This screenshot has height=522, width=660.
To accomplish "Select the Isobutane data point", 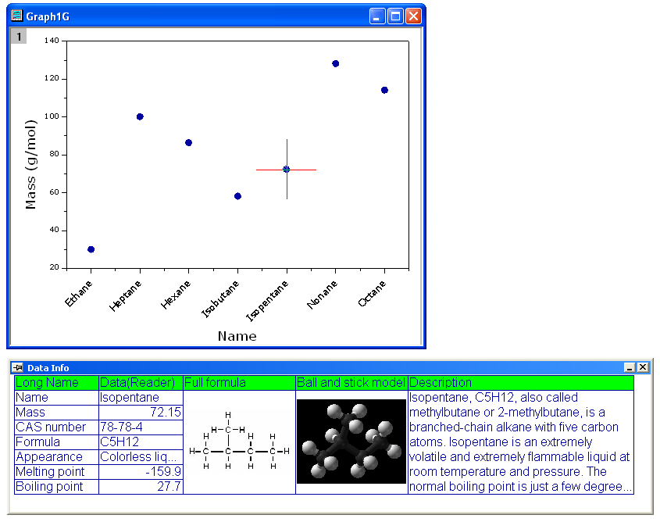I will pyautogui.click(x=237, y=196).
